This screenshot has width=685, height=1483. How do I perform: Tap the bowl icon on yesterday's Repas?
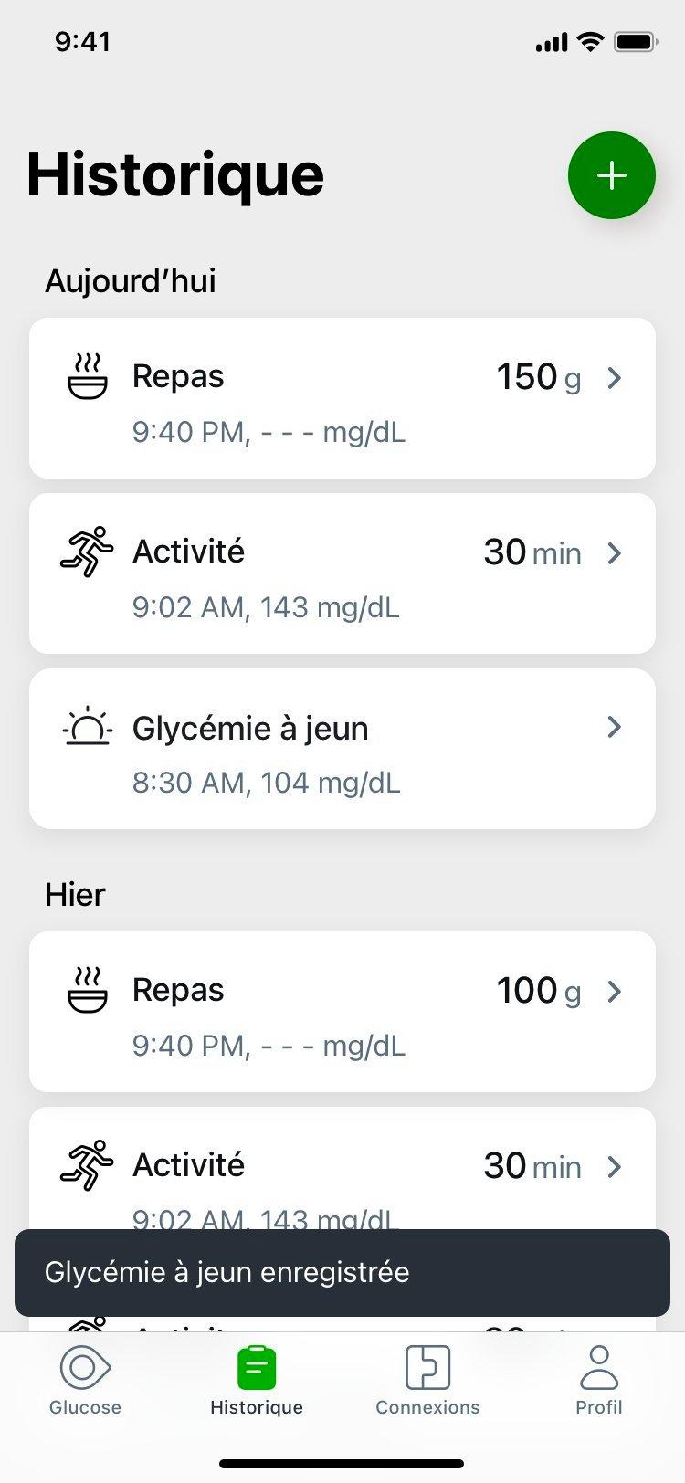[x=88, y=991]
